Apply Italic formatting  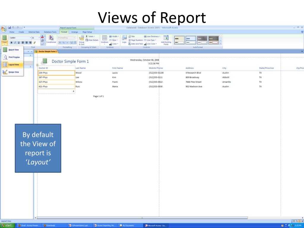click(15, 43)
